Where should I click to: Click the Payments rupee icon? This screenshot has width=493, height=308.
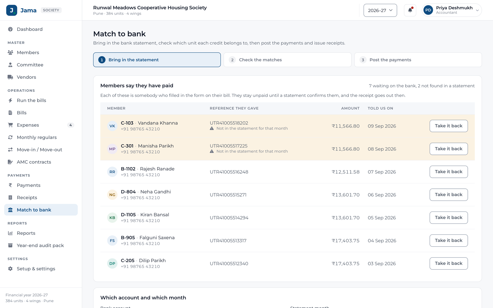(x=10, y=185)
